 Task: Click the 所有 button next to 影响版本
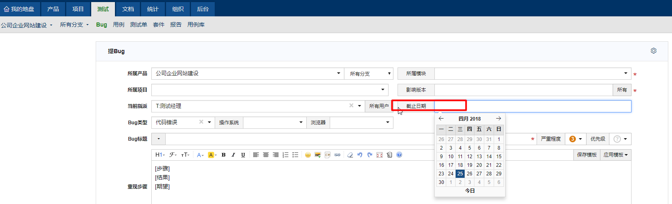pyautogui.click(x=622, y=90)
